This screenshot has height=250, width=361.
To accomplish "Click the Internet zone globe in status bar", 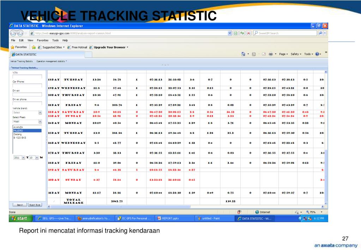I will pos(257,212).
